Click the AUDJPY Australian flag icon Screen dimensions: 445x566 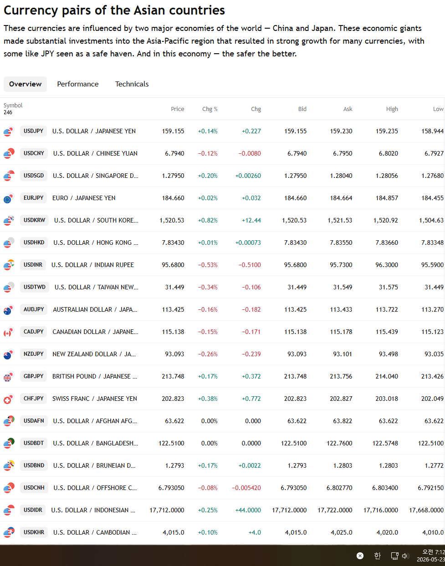point(9,310)
